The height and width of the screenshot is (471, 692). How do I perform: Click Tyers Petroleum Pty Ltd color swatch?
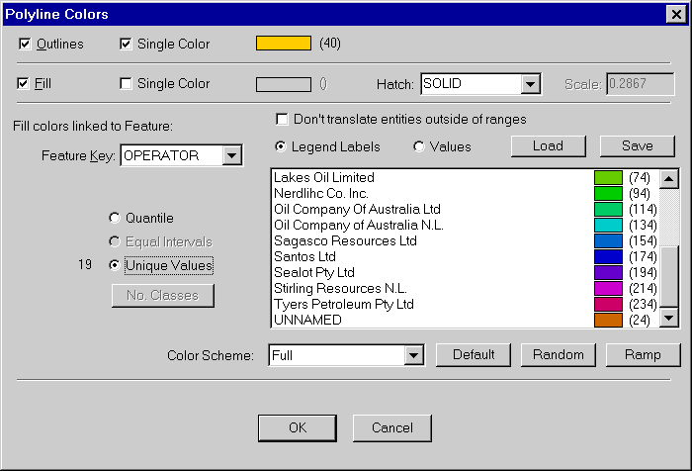[608, 305]
